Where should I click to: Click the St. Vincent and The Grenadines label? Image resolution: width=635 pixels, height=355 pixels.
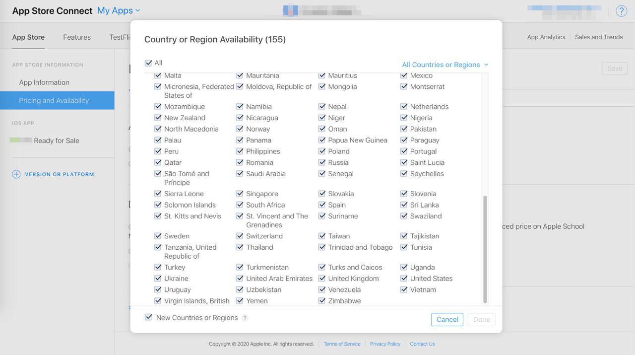[x=277, y=220]
